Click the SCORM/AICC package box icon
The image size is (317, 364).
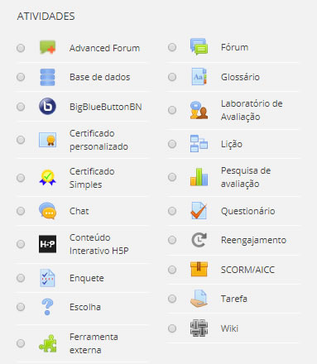click(x=199, y=270)
